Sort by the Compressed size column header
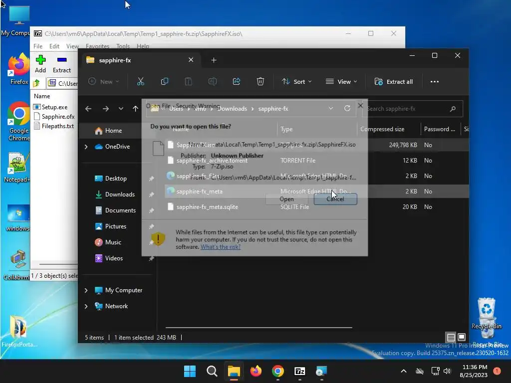The image size is (511, 383). coord(382,129)
